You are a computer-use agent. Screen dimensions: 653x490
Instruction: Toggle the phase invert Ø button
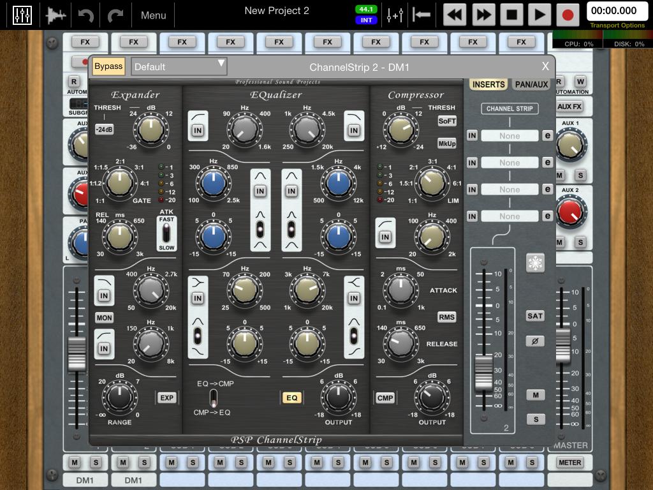click(535, 341)
